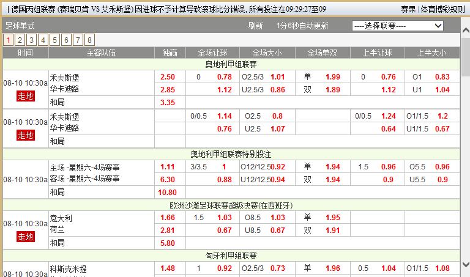Select 禾夫斯堡 win odds 2.50

click(x=168, y=77)
